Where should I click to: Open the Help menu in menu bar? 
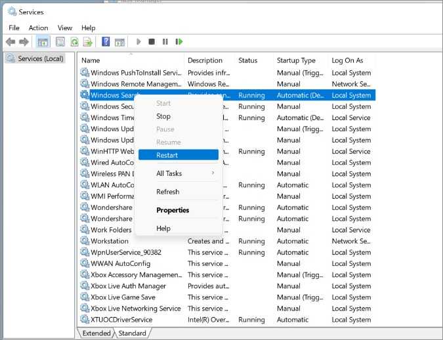[88, 28]
